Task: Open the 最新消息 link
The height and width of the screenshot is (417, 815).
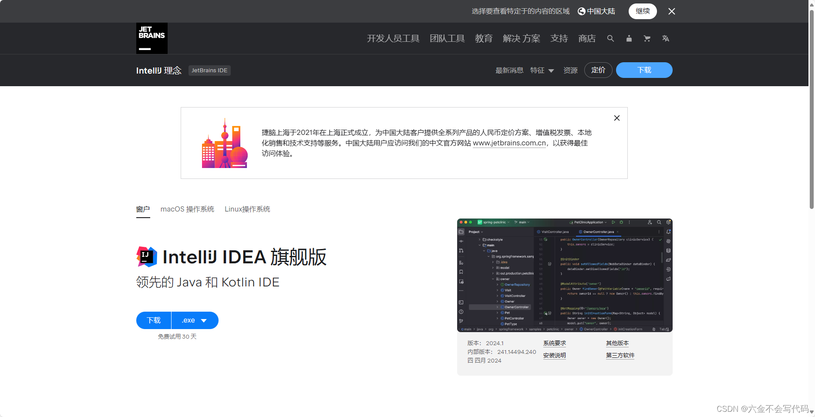Action: (509, 71)
